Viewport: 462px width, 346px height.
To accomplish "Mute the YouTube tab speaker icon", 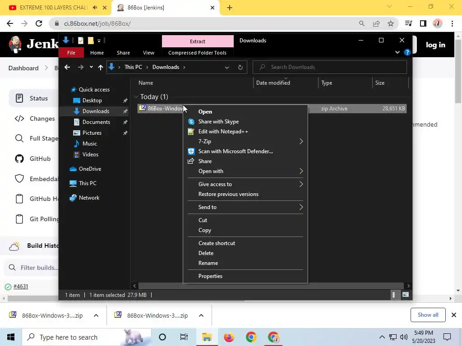I will [95, 8].
